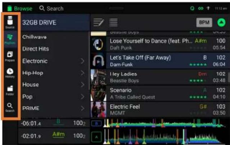The height and width of the screenshot is (145, 230).
Task: Select the Playlists icon in sidebar
Action: tap(10, 39)
